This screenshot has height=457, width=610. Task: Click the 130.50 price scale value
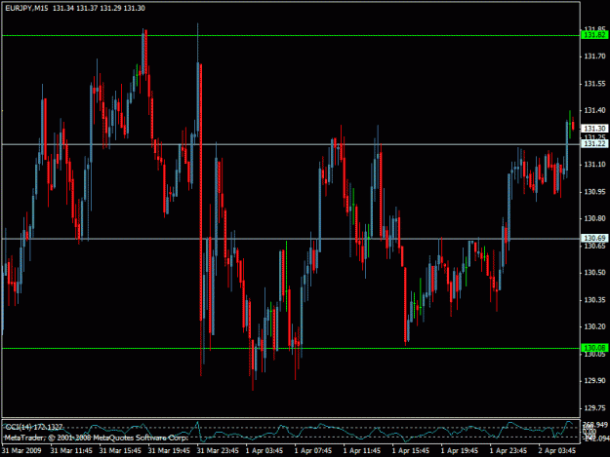coord(594,273)
